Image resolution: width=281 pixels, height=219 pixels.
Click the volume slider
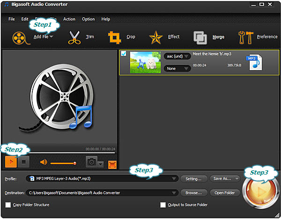point(63,163)
